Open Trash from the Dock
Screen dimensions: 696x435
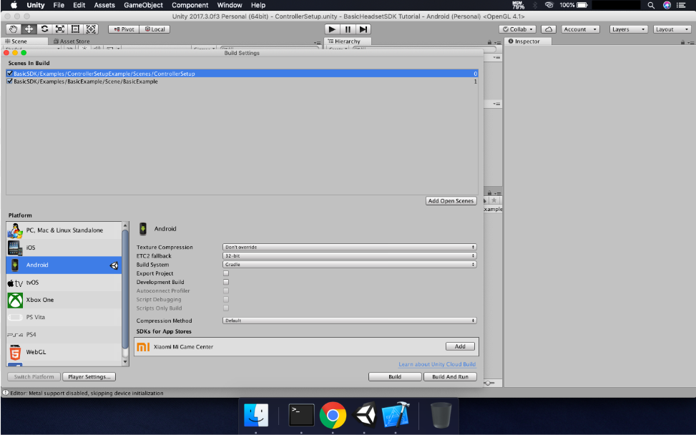point(441,415)
